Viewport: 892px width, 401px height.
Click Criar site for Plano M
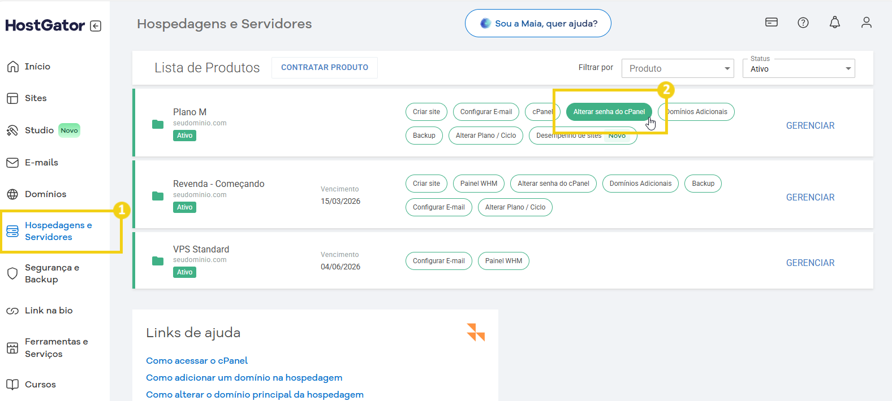click(426, 112)
